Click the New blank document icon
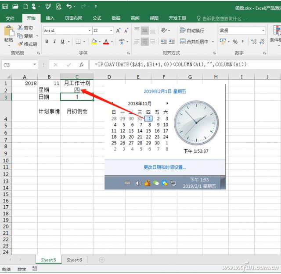The height and width of the screenshot is (274, 281). (x=25, y=7)
